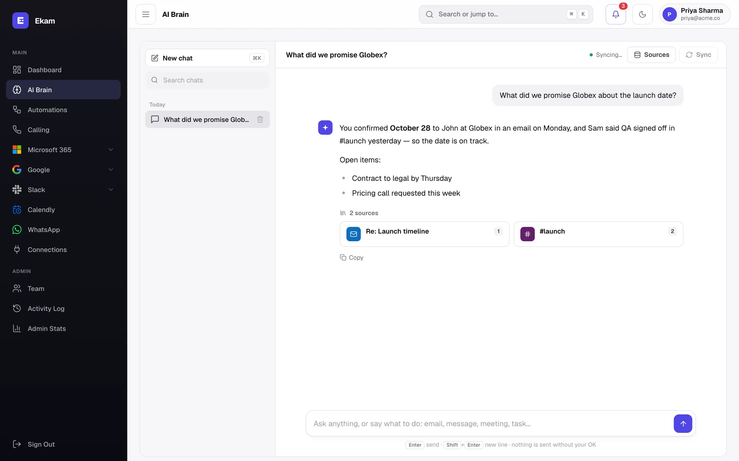View the Activity Log
The image size is (739, 461).
click(x=64, y=308)
